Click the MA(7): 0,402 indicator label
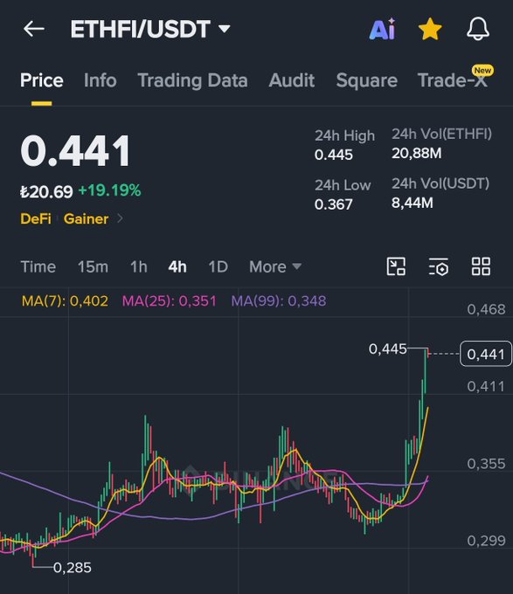 click(x=65, y=301)
